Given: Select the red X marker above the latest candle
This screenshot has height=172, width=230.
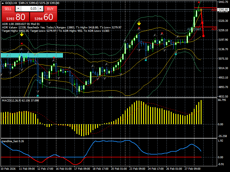Looking at the screenshot, I should click(x=199, y=2).
